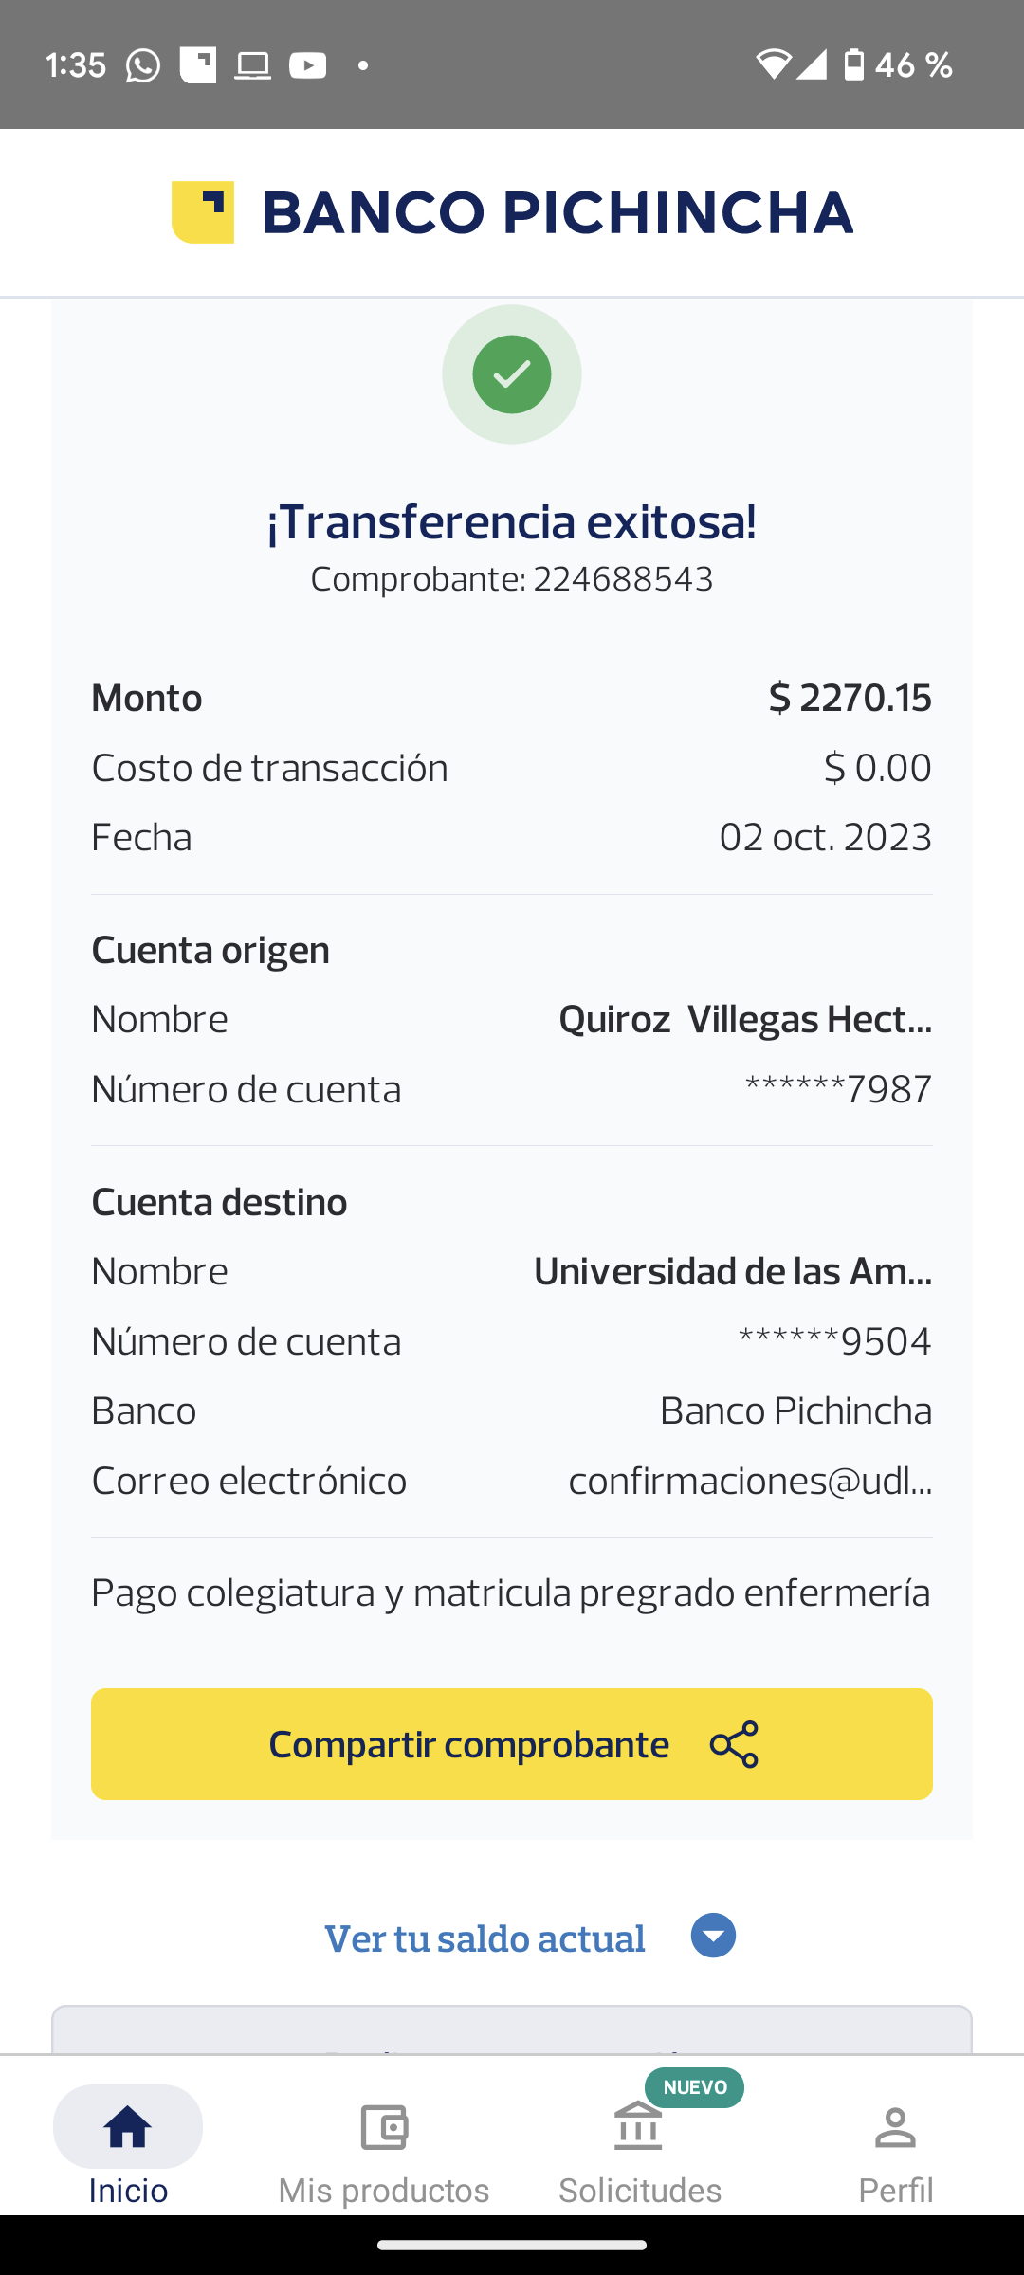Viewport: 1024px width, 2275px height.
Task: Tap the Comprobante number 224688543
Action: click(x=622, y=579)
